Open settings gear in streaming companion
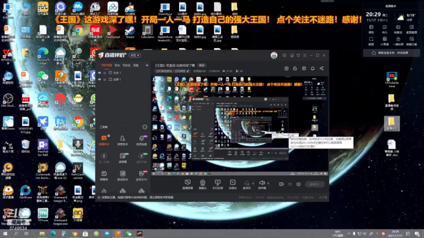The height and width of the screenshot is (238, 424). point(298,184)
